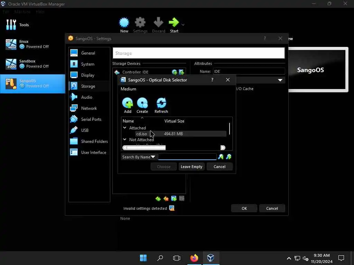Click the add attachment icon below storage tree

pyautogui.click(x=174, y=198)
